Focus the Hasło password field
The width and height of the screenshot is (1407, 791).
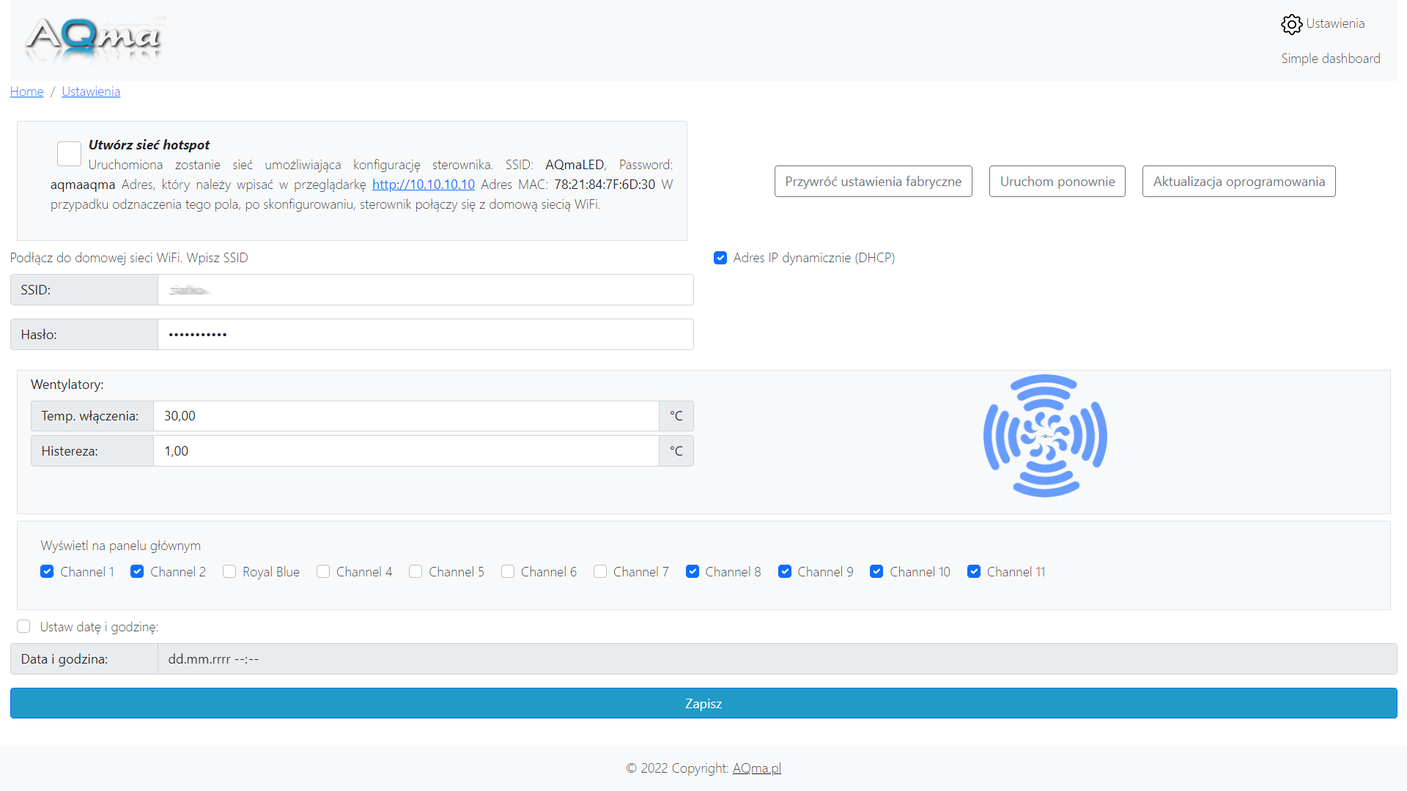click(425, 335)
